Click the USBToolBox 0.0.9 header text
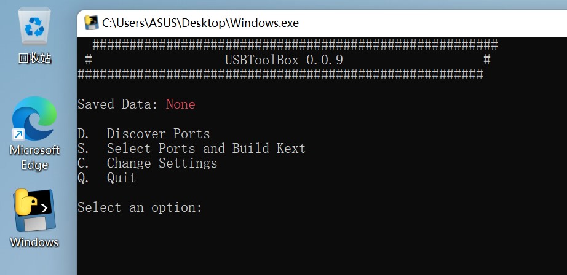The width and height of the screenshot is (567, 275). coord(284,60)
